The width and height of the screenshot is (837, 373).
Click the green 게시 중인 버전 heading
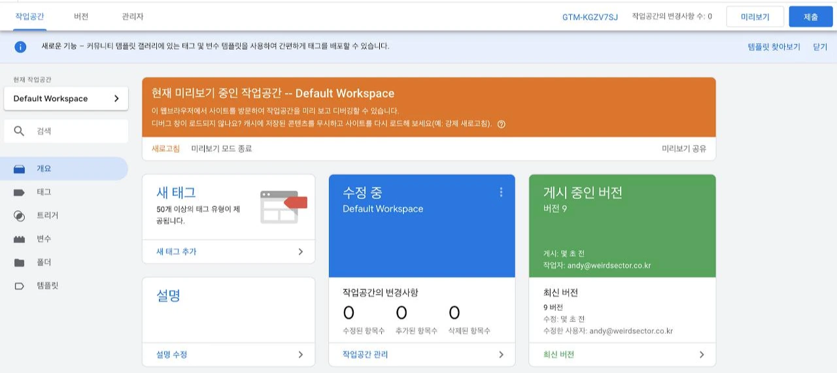583,193
